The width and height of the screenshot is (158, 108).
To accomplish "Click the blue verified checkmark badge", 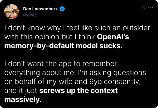I will coord(62,9).
